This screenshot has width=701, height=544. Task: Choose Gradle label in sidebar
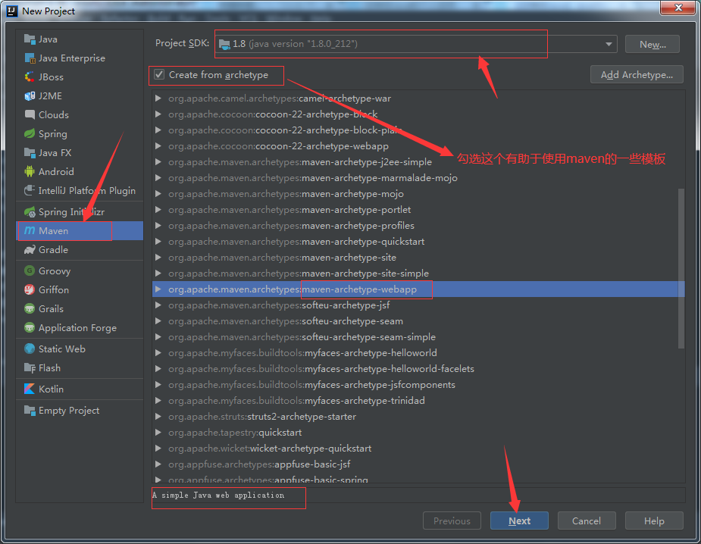(x=53, y=250)
